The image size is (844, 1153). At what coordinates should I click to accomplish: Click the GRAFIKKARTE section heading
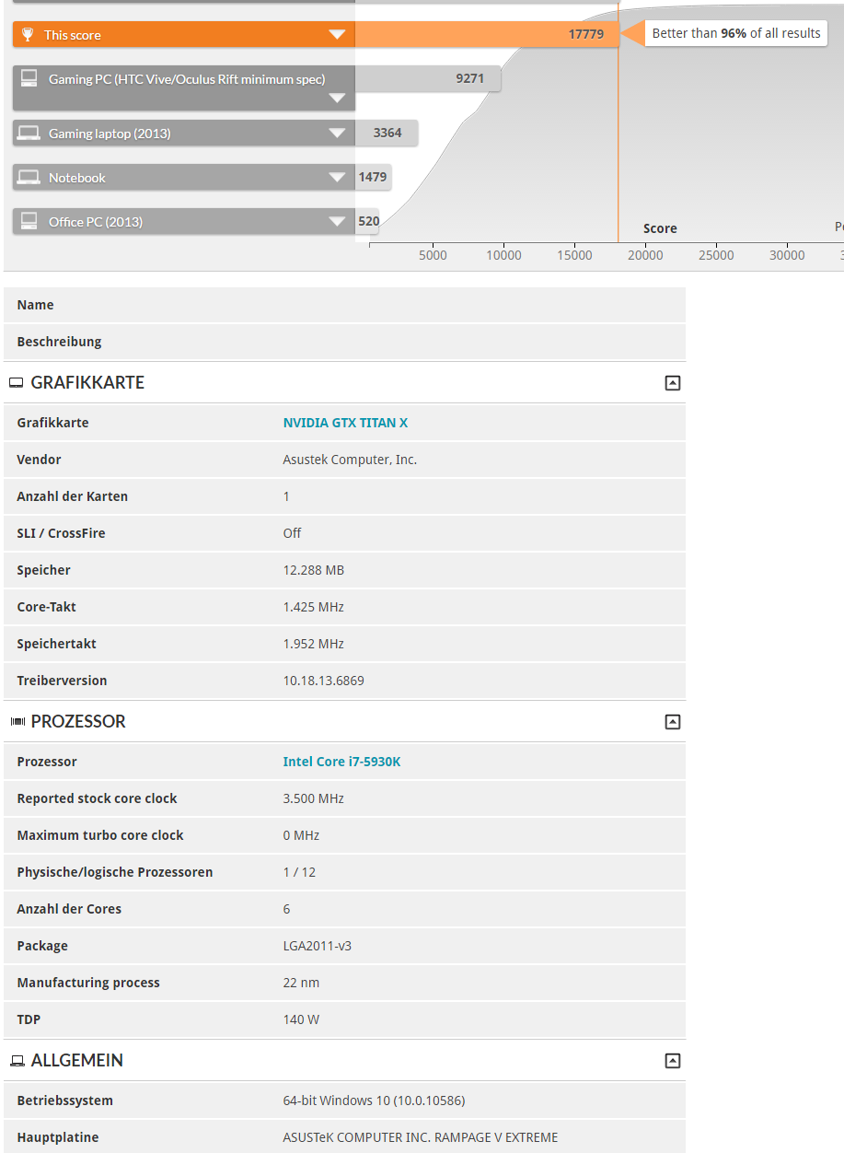pyautogui.click(x=87, y=383)
